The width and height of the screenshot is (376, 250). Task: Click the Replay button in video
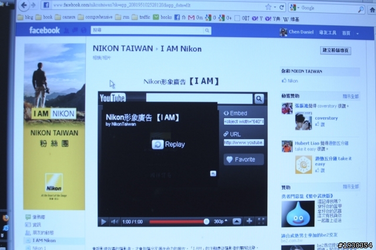click(x=169, y=144)
